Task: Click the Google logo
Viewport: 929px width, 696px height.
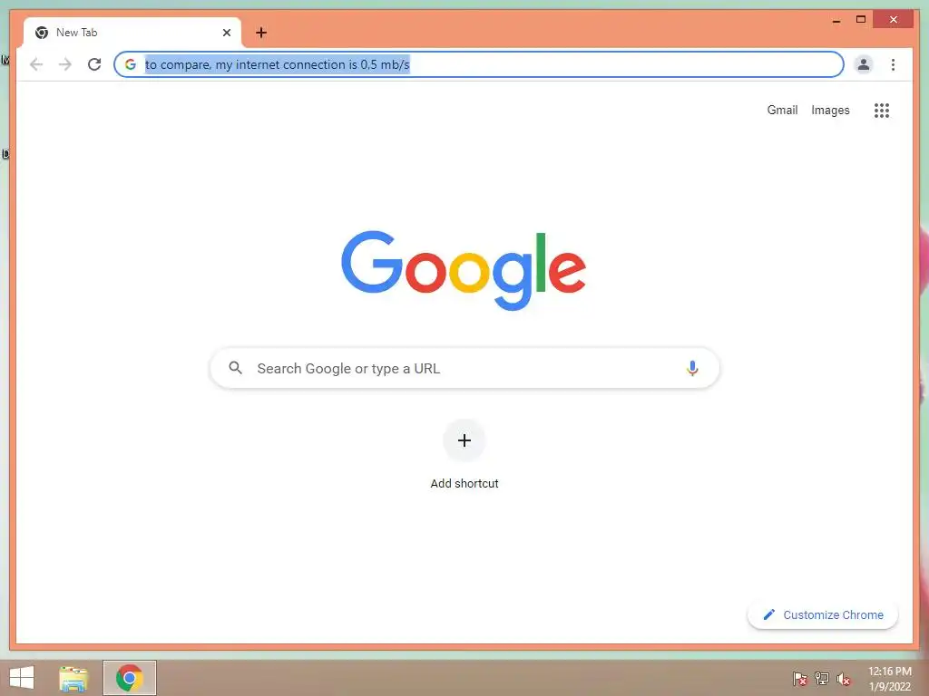Action: [x=464, y=270]
